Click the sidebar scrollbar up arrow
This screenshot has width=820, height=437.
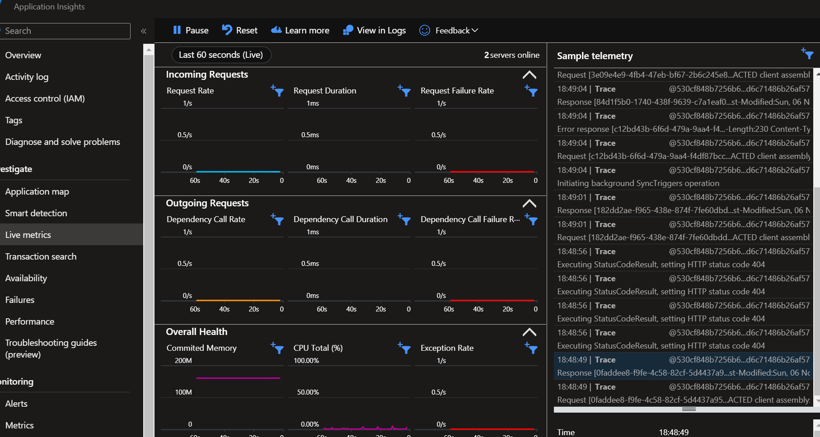(x=149, y=50)
